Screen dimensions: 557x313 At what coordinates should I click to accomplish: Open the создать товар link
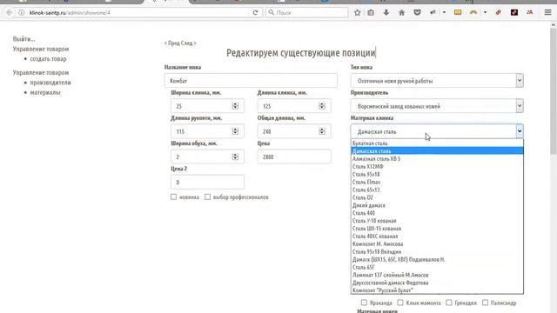(48, 59)
